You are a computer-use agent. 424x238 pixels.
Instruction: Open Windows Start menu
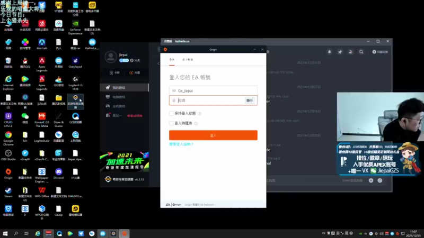pos(5,233)
